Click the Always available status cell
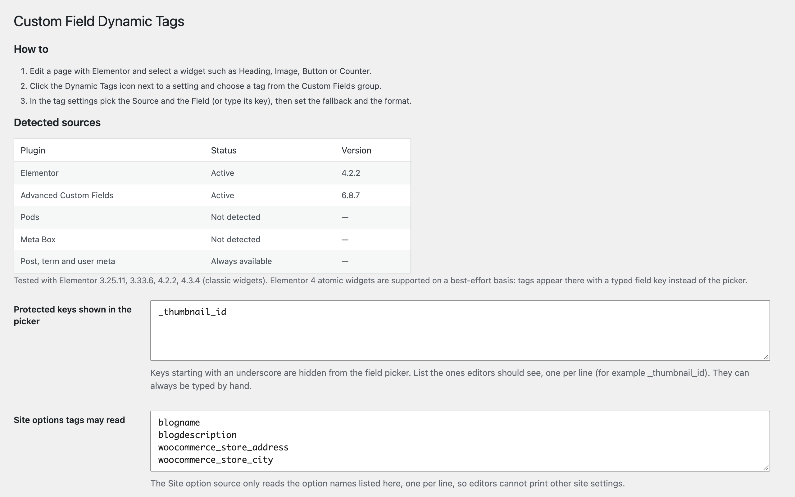The height and width of the screenshot is (497, 795). point(241,261)
